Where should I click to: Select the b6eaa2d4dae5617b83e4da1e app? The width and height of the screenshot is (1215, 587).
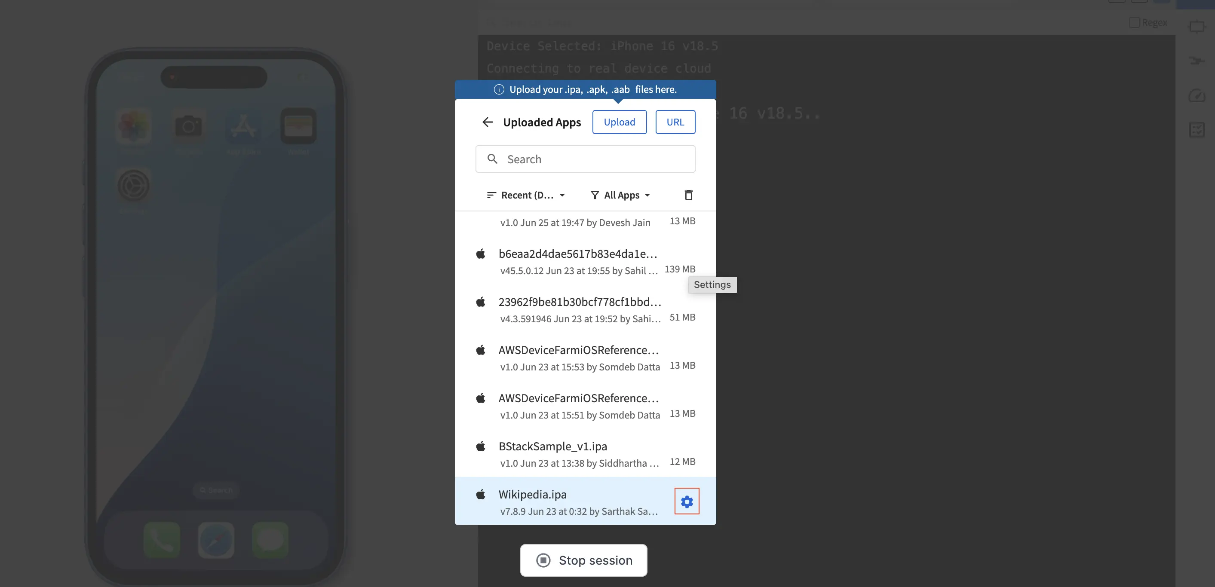tap(585, 262)
